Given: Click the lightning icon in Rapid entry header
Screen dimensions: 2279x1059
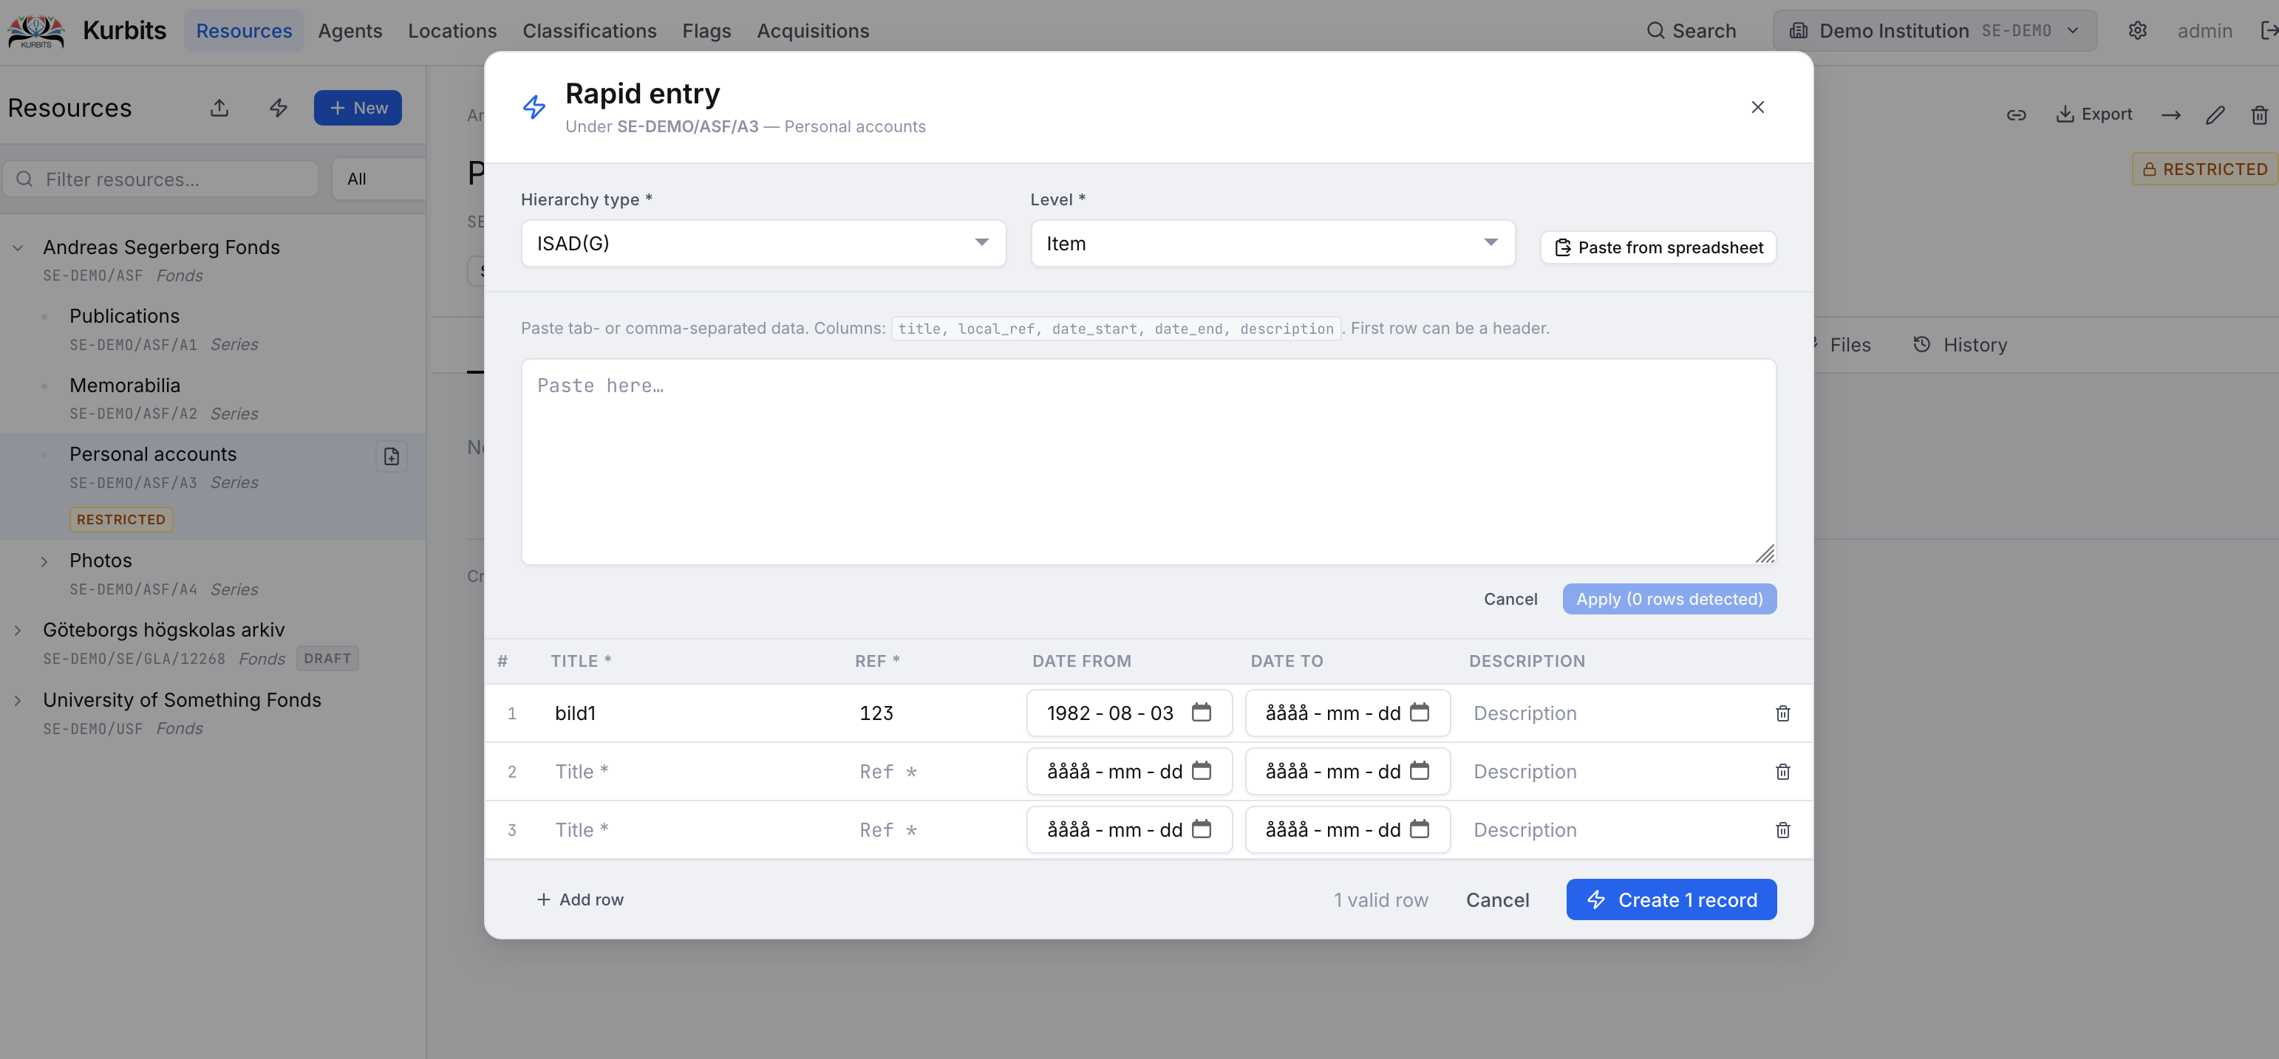Looking at the screenshot, I should coord(534,107).
